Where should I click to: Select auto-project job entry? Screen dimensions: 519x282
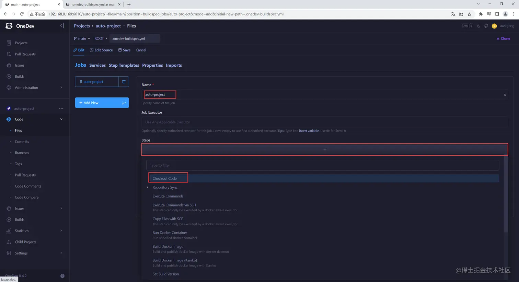[x=97, y=82]
